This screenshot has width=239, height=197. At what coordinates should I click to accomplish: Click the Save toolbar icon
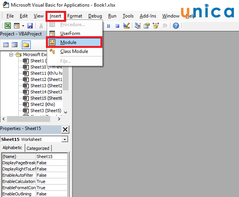coord(30,26)
